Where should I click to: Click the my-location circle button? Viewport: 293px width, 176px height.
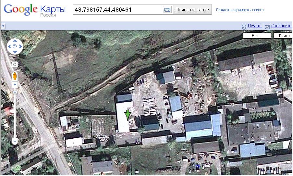point(15,65)
